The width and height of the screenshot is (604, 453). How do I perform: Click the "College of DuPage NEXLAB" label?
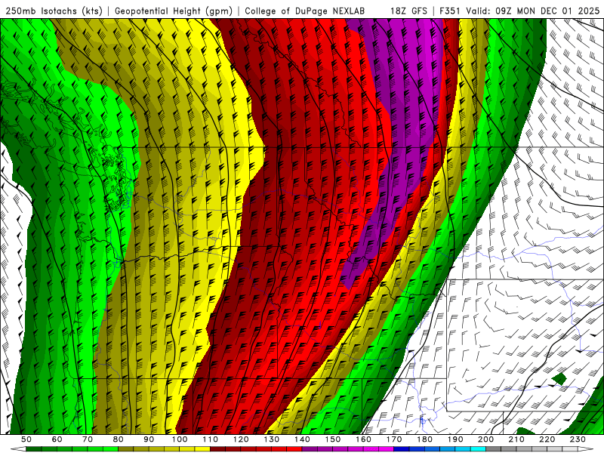coord(305,11)
